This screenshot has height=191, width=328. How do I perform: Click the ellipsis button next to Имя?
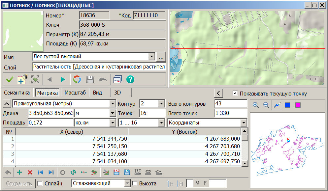point(161,57)
